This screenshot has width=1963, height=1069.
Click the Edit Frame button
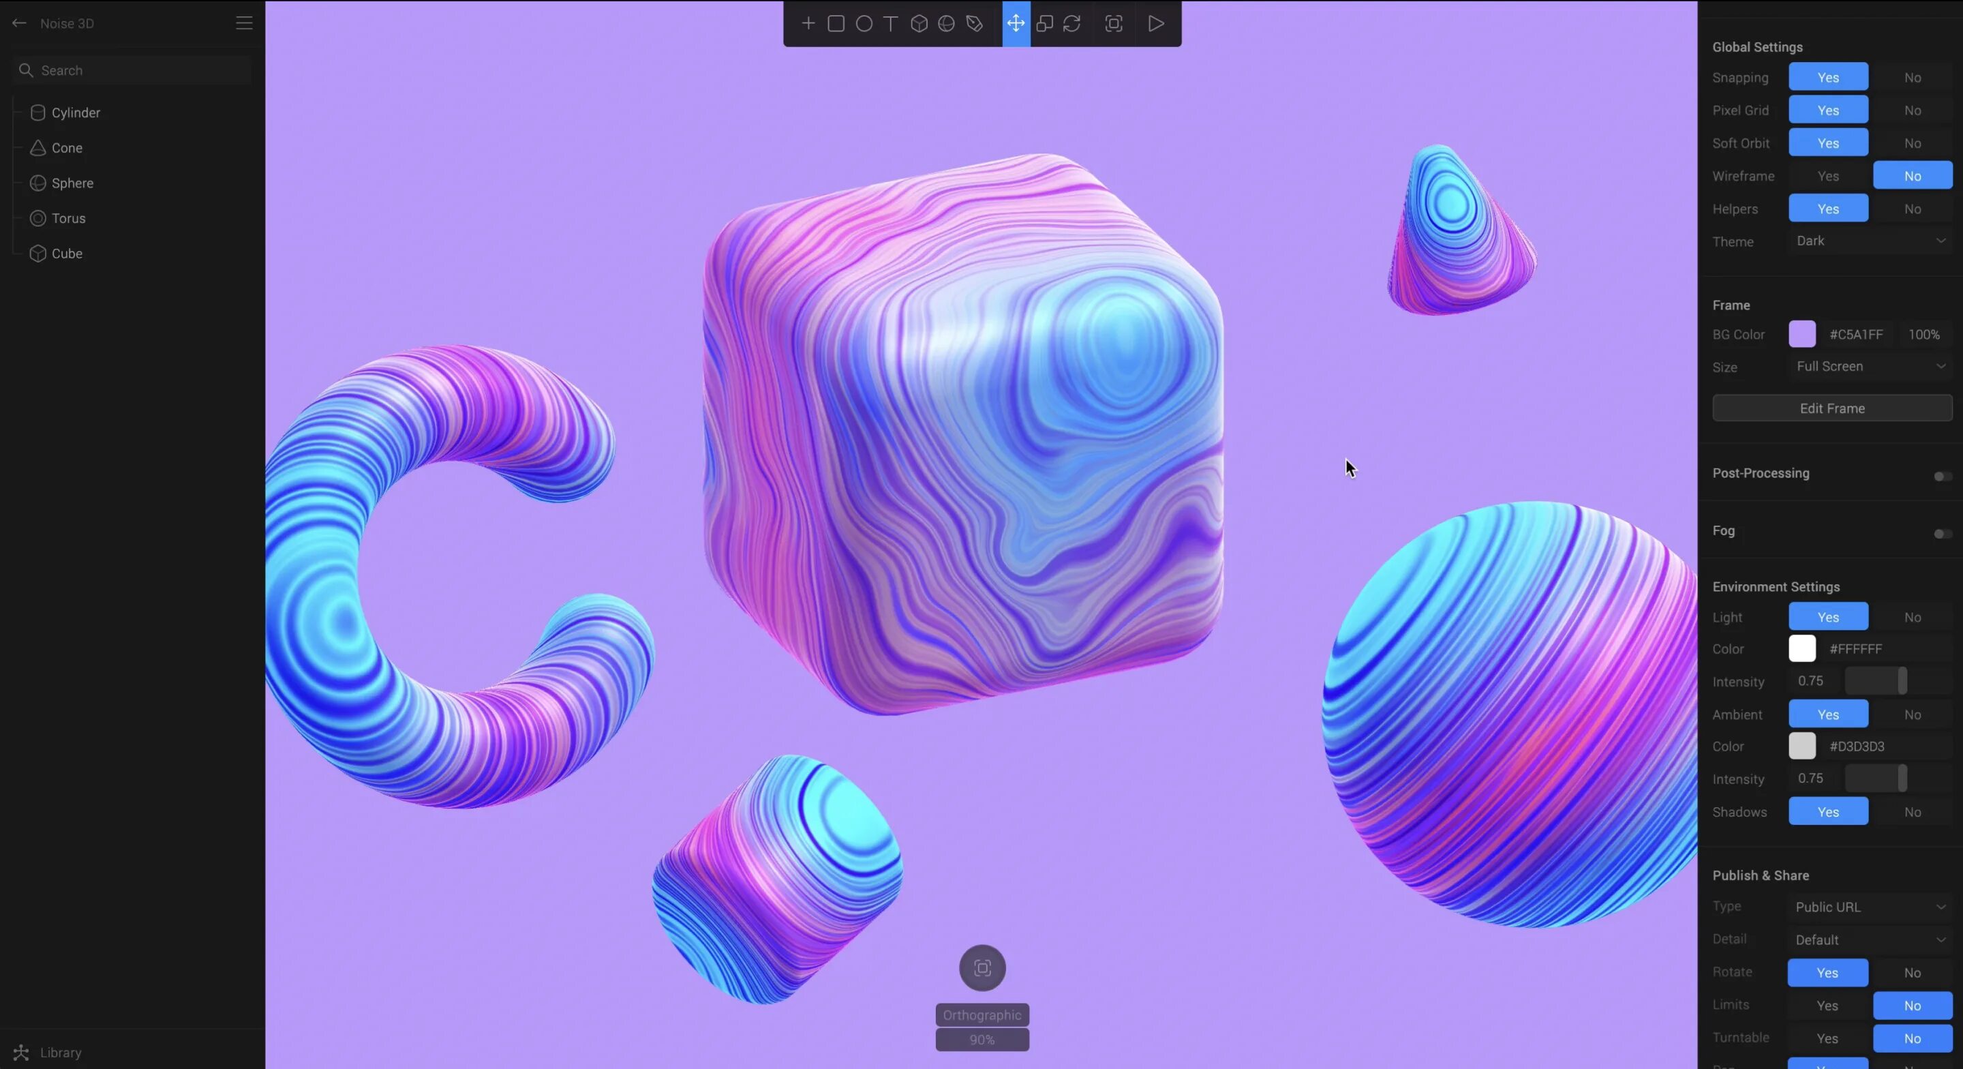[1832, 408]
